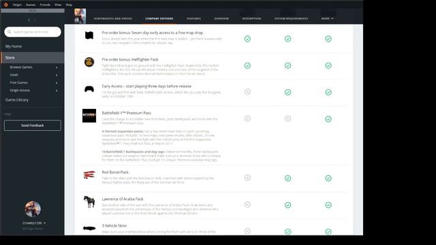This screenshot has width=436, height=245.
Task: Click the Send Feedback button
Action: coord(33,125)
